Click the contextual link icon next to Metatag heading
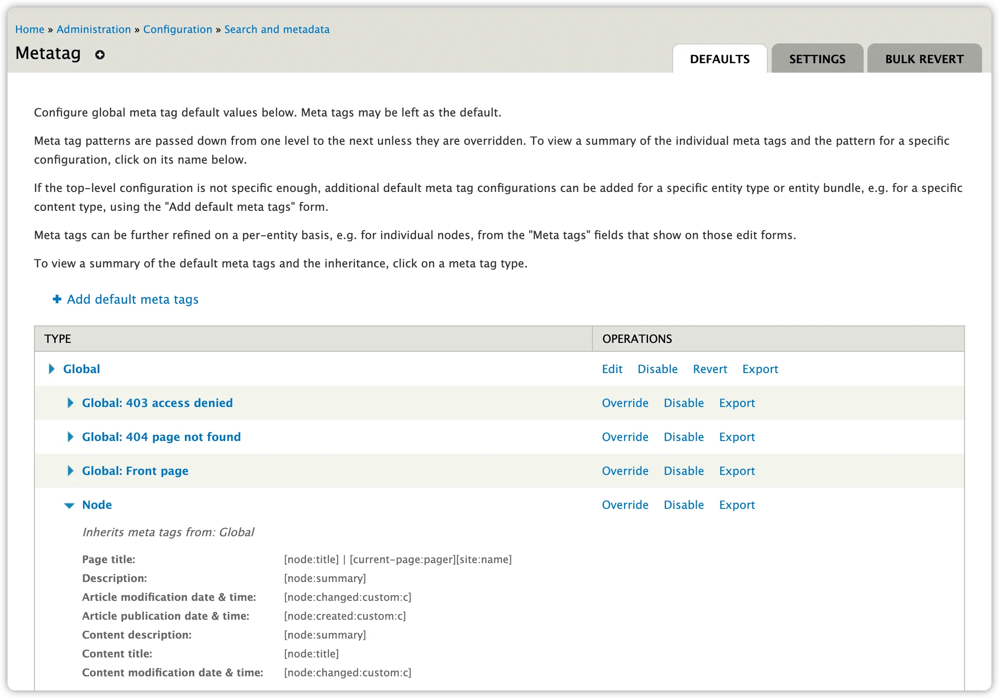 100,55
